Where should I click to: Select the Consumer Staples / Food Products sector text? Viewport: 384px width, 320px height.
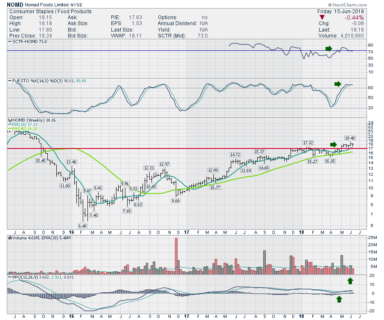click(50, 12)
